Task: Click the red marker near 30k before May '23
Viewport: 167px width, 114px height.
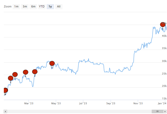Action: [x=52, y=63]
